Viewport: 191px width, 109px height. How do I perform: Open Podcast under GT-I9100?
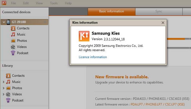(23, 53)
